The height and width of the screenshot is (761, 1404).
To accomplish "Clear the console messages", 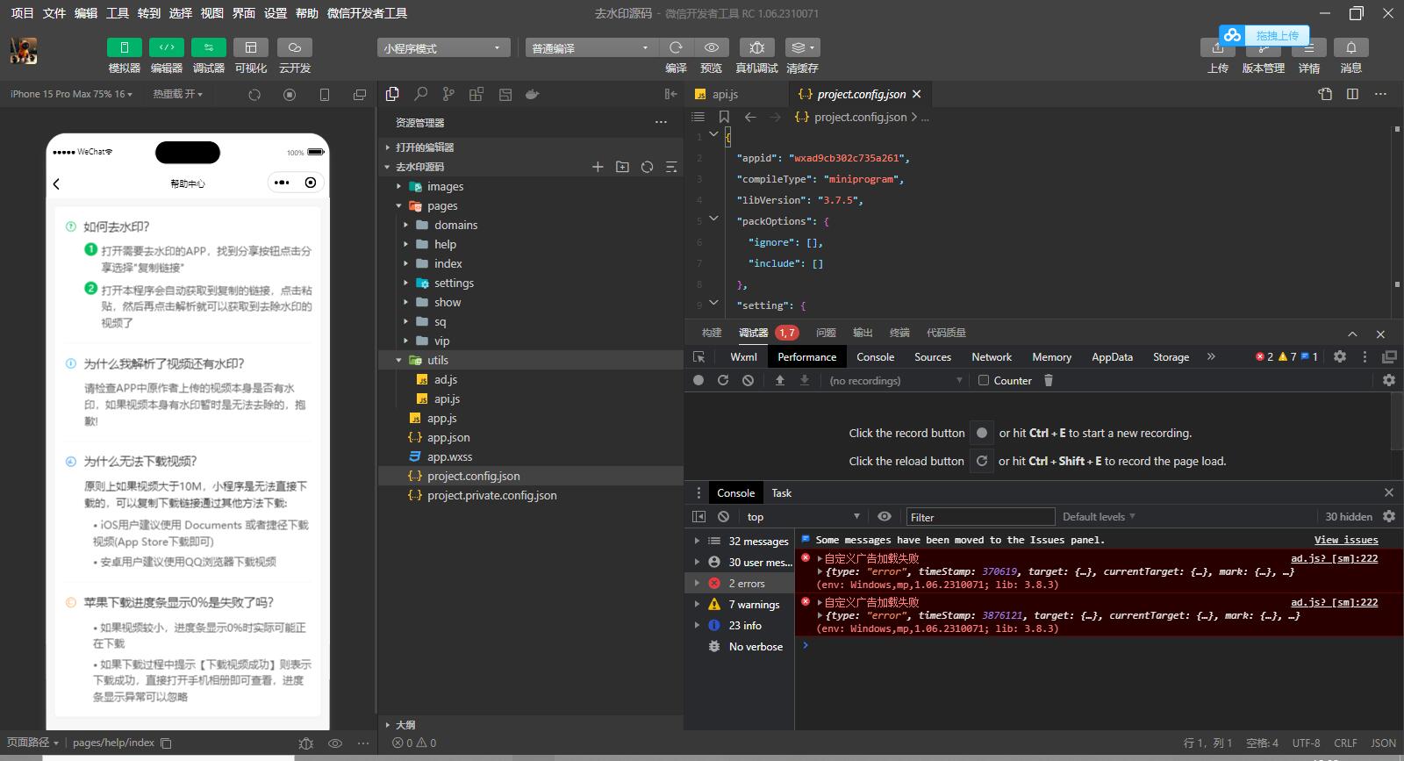I will point(723,517).
